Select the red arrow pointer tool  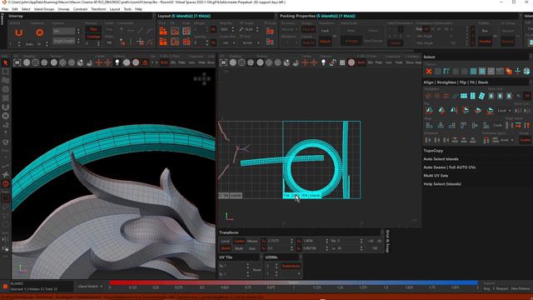tap(5, 62)
